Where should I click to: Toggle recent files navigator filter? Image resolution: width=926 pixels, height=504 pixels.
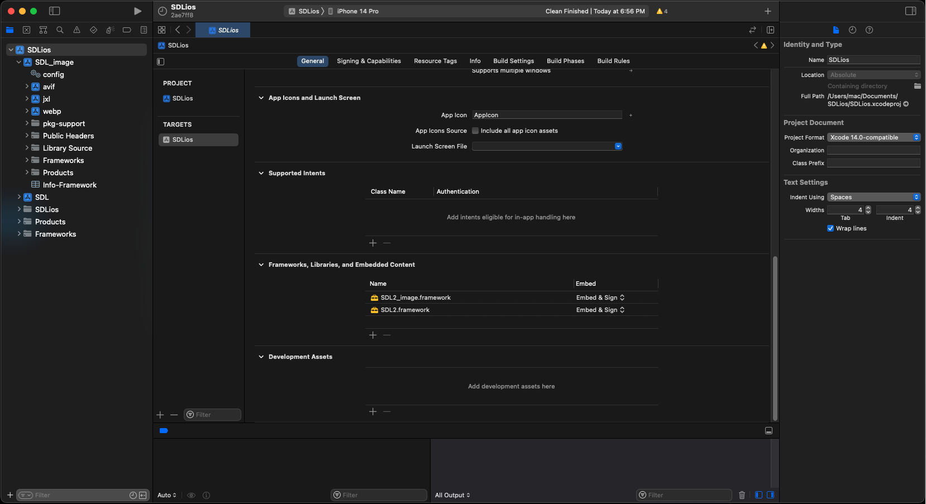click(x=133, y=495)
